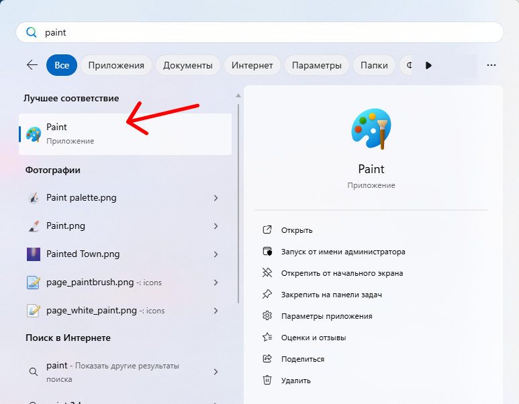Click the app settings gear icon
The width and height of the screenshot is (519, 404).
pyautogui.click(x=267, y=315)
